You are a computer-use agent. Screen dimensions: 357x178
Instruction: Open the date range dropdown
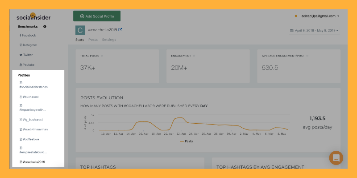[x=314, y=30]
